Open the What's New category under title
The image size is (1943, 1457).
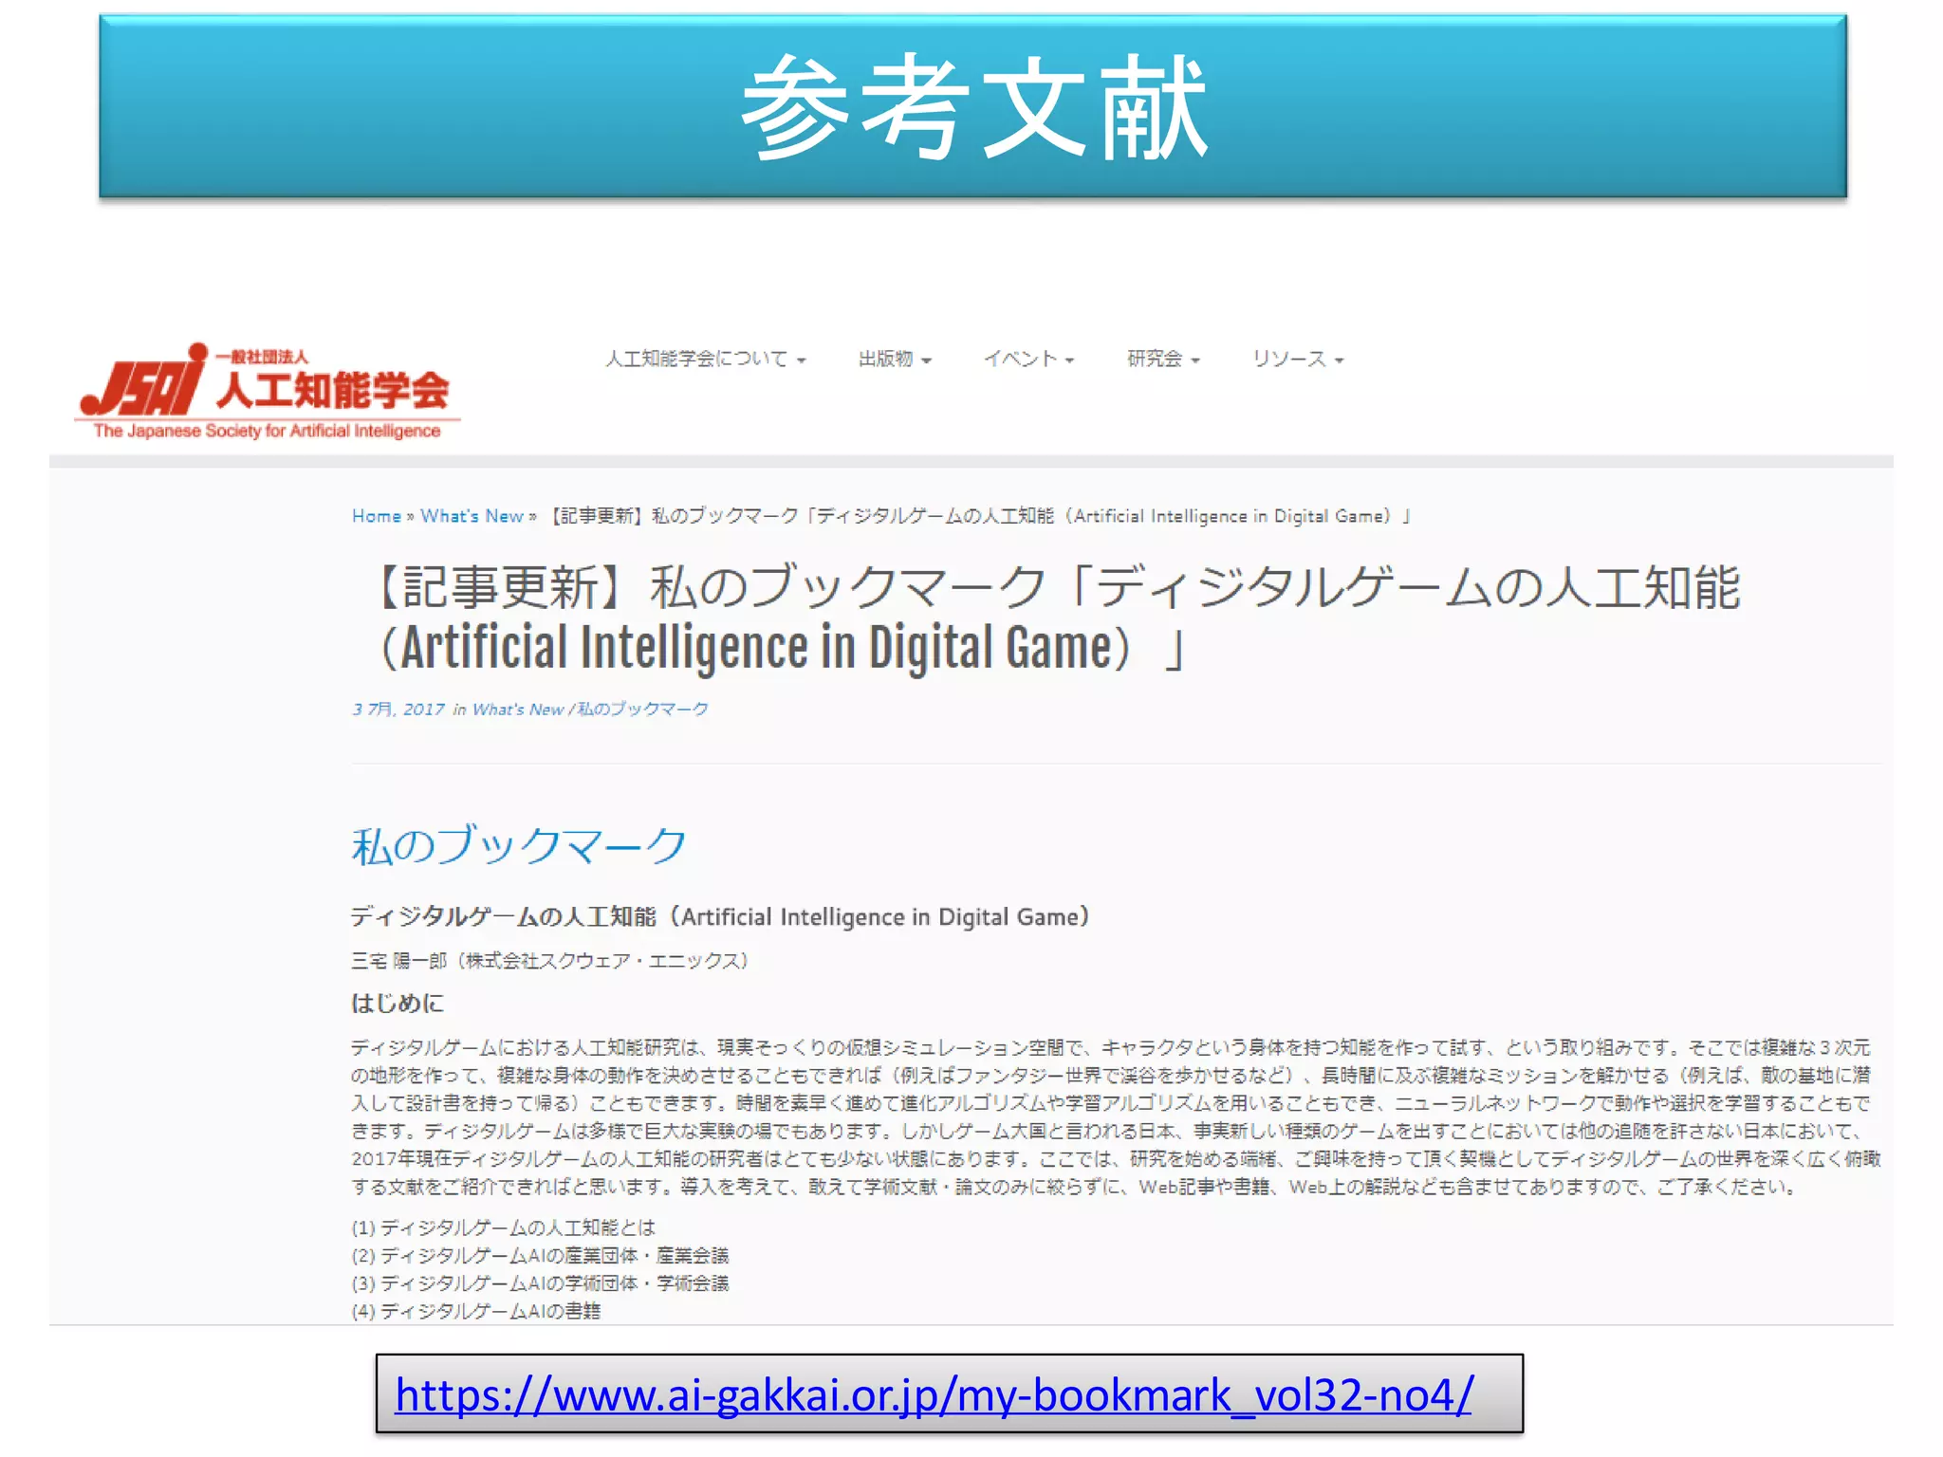coord(517,710)
